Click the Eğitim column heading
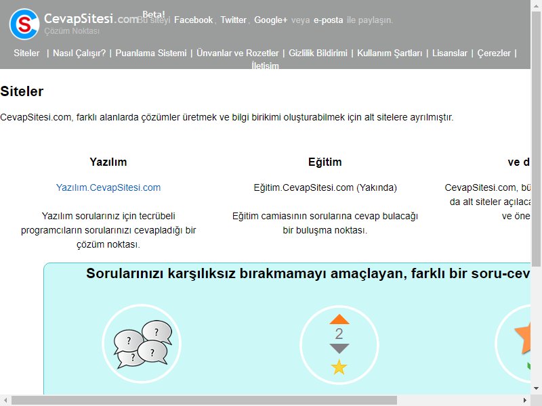This screenshot has height=406, width=542. pos(325,162)
